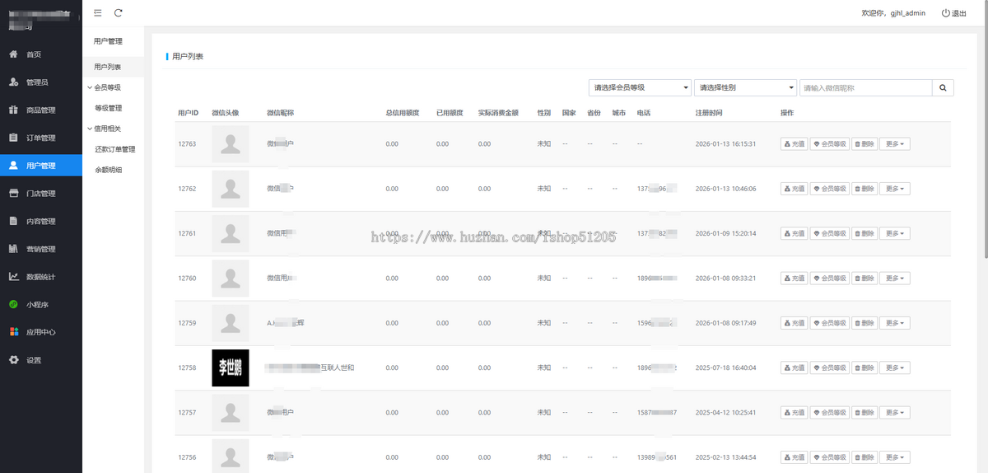Click 充值 for user 12762
This screenshot has width=988, height=473.
coord(794,189)
